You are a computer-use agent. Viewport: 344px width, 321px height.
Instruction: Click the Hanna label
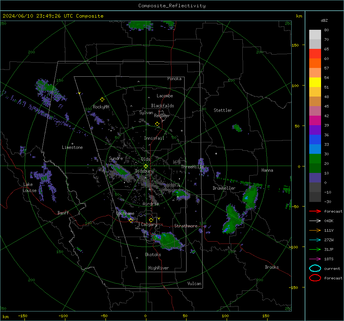[x=267, y=170]
